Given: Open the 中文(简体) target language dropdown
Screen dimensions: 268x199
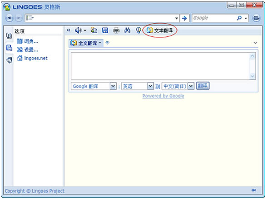Looking at the screenshot, I should coord(191,86).
